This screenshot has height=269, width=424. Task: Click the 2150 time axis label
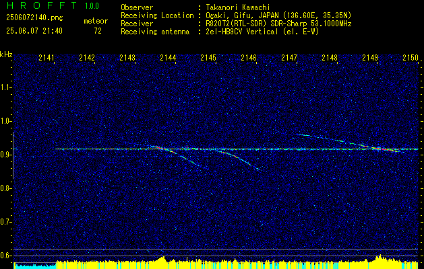point(411,58)
